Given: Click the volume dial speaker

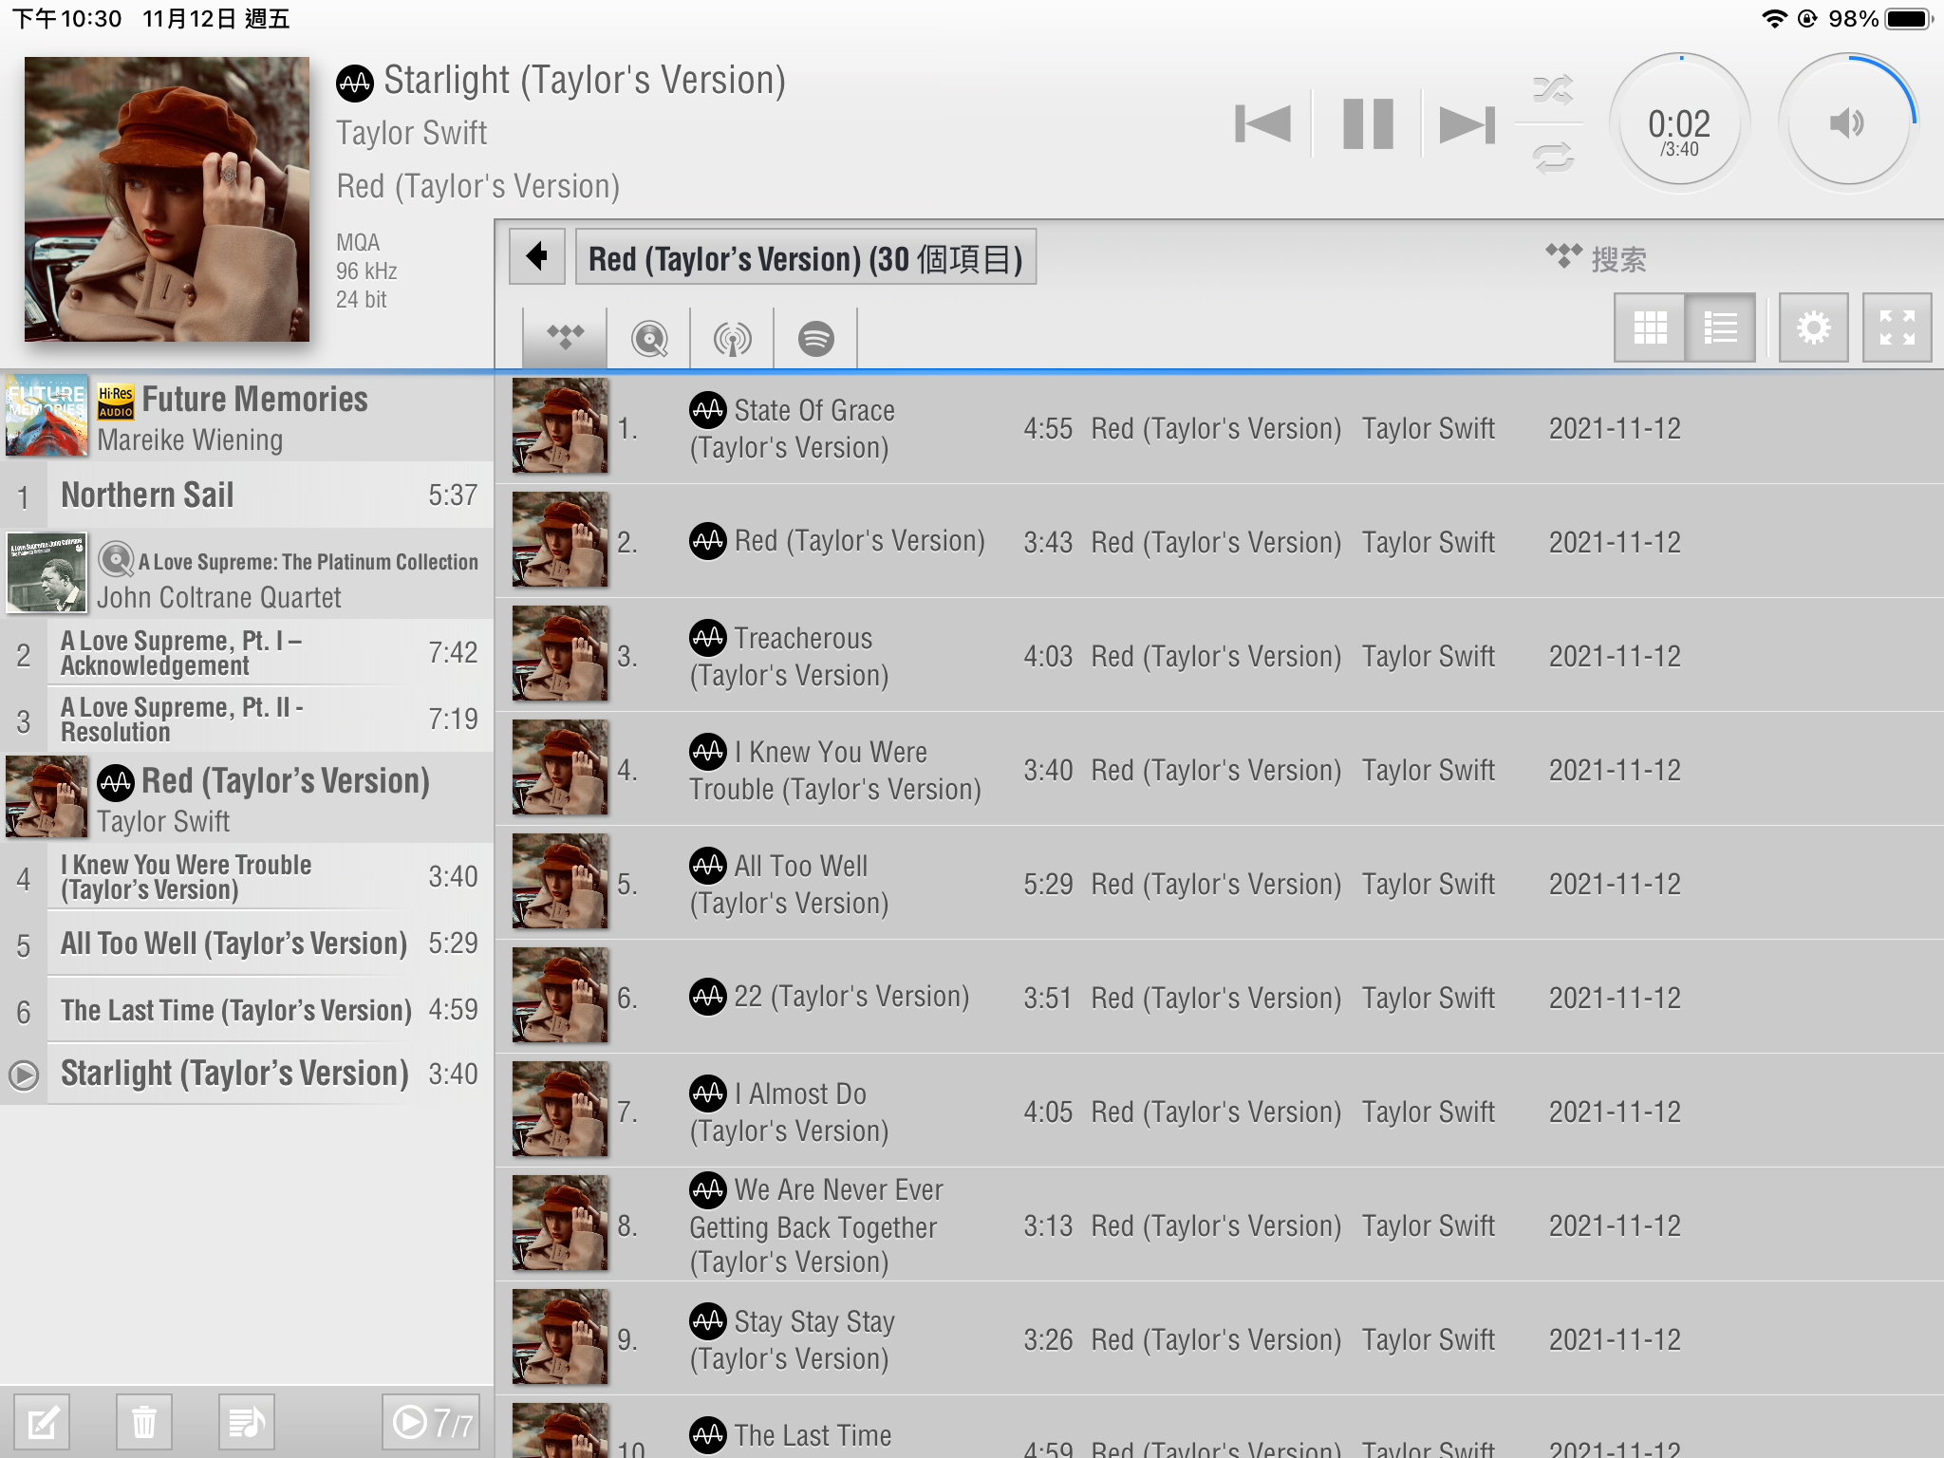Looking at the screenshot, I should click(1847, 124).
